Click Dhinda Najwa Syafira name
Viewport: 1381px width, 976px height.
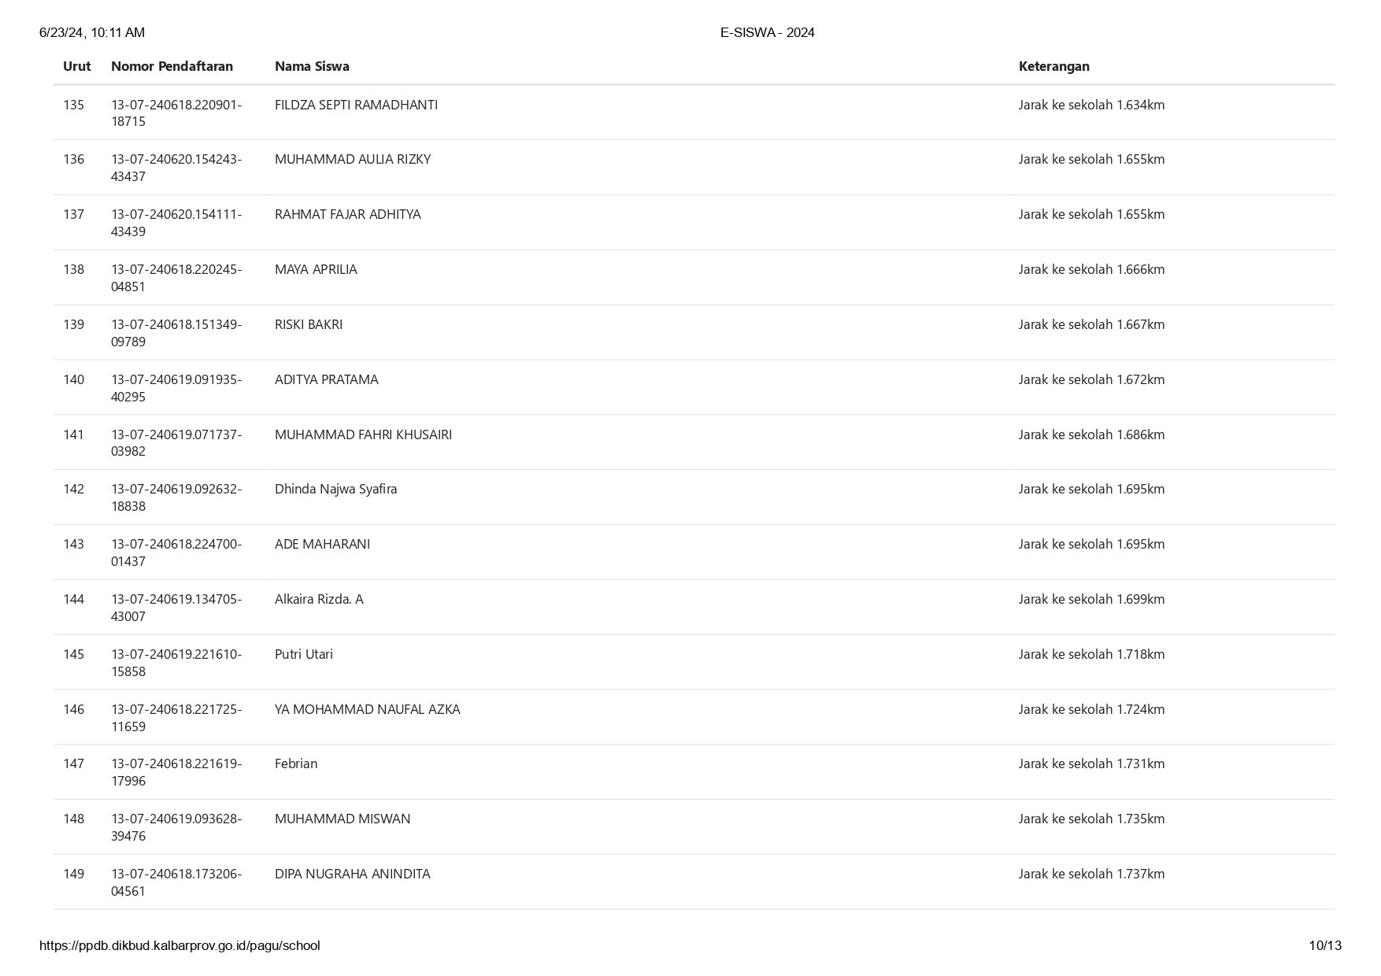coord(335,489)
